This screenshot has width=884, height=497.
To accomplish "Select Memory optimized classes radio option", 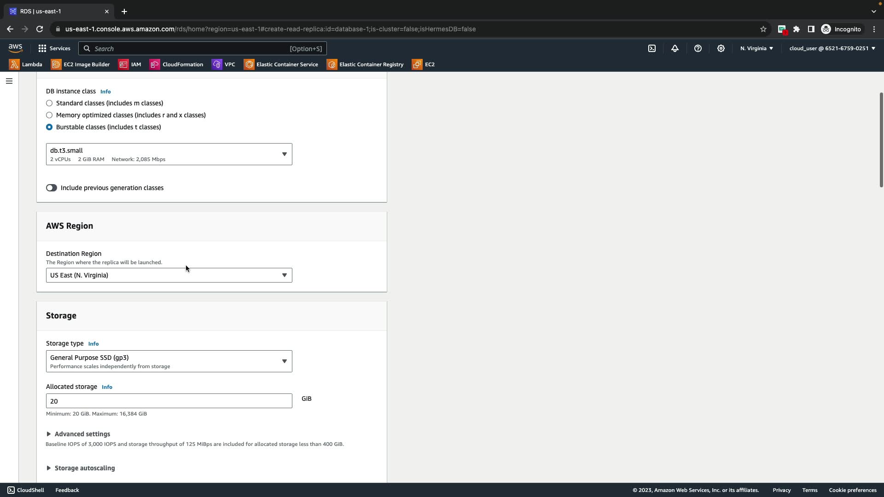I will [x=49, y=115].
